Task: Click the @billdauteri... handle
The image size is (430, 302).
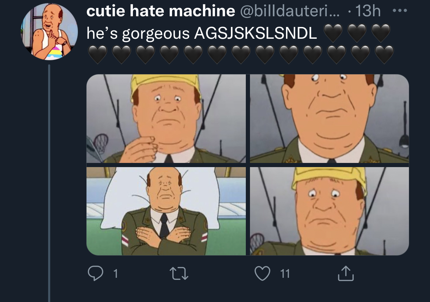Action: [290, 11]
